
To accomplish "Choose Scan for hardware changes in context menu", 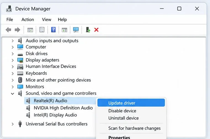I will [x=131, y=128].
